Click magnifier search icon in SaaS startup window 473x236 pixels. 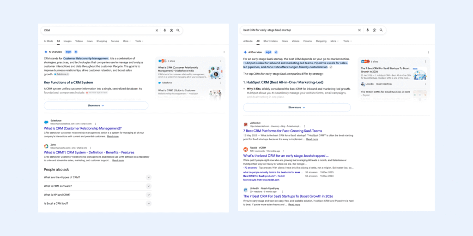coord(381,30)
